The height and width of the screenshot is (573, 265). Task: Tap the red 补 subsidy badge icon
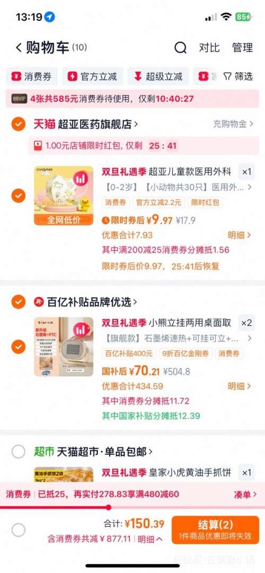coord(39,302)
